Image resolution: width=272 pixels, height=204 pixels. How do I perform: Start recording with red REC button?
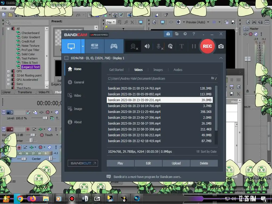pos(207,46)
